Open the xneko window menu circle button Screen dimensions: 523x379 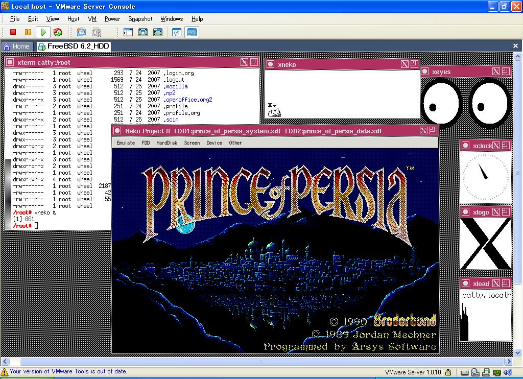(x=271, y=64)
